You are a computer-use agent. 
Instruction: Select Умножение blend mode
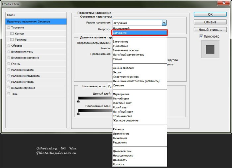[120, 46]
